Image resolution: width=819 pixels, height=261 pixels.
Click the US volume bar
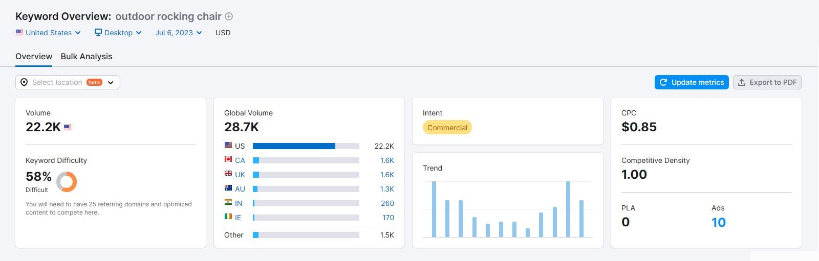tap(306, 146)
